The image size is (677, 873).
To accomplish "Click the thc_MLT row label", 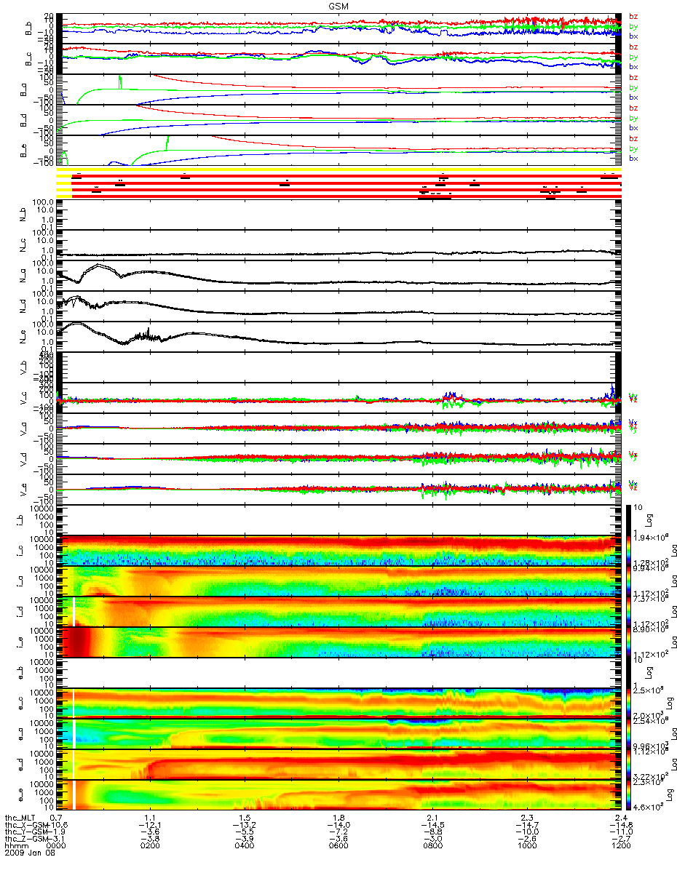I will pyautogui.click(x=19, y=818).
